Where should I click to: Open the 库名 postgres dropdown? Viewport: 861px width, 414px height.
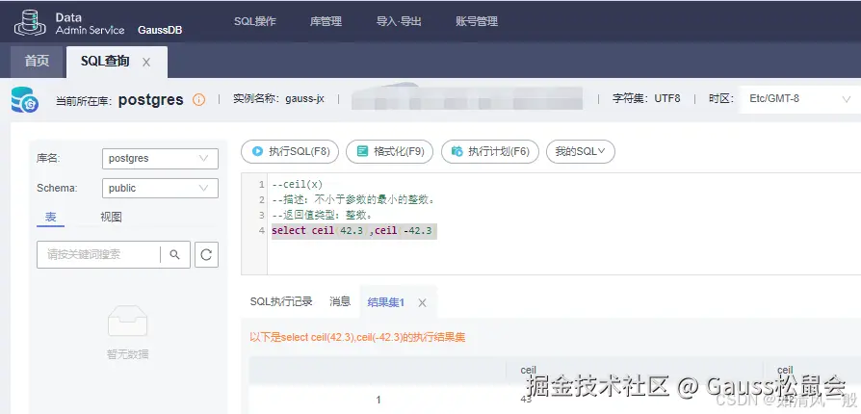pos(160,158)
